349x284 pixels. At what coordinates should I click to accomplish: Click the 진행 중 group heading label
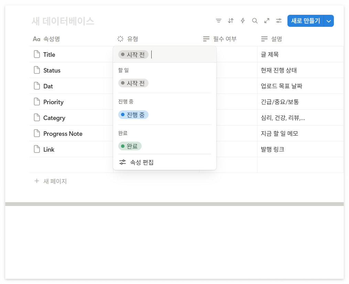click(126, 101)
